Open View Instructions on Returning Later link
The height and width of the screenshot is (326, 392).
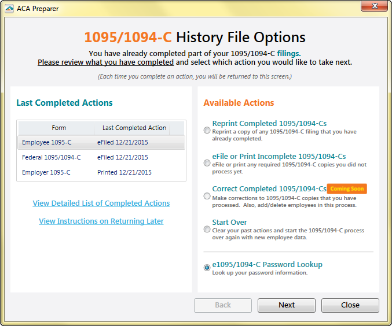(x=101, y=221)
